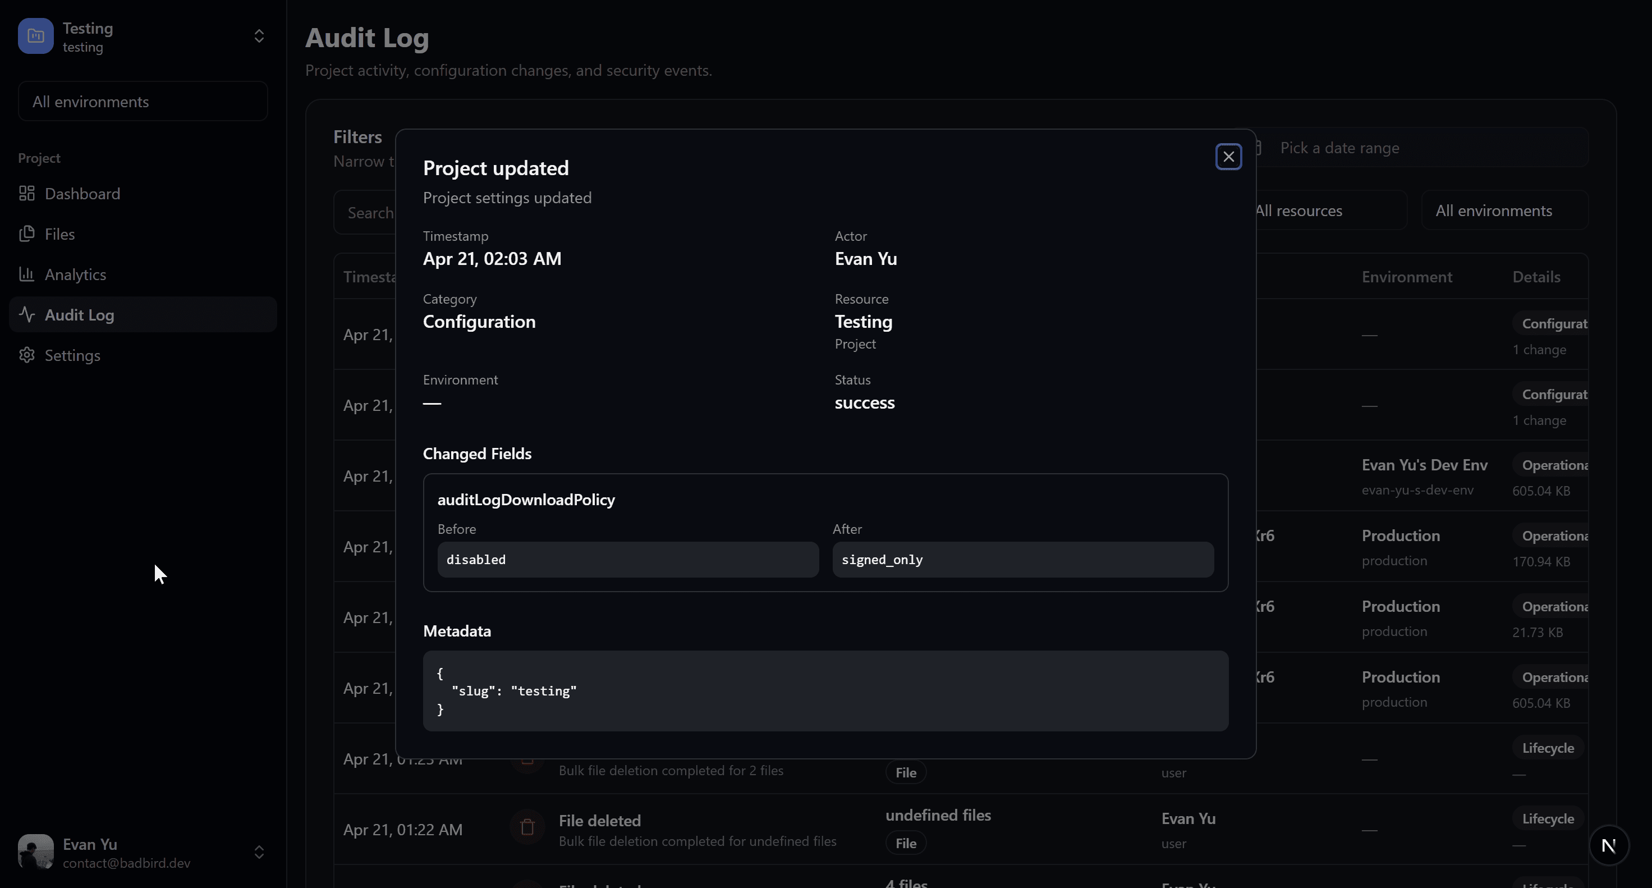Click the Resource value Testing in dialog
The width and height of the screenshot is (1652, 888).
[x=863, y=322]
